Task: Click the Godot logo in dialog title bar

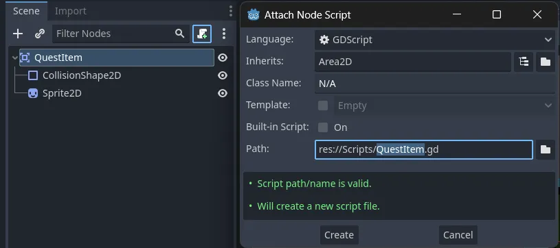Action: [254, 15]
